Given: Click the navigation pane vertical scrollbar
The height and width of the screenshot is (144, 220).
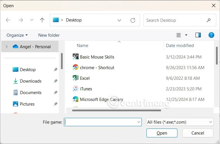Looking at the screenshot, I should [62, 61].
